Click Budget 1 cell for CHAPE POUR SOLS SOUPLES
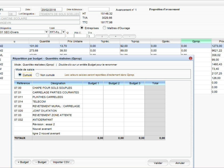Image resolution: width=224 pixels, height=168 pixels. point(93,88)
